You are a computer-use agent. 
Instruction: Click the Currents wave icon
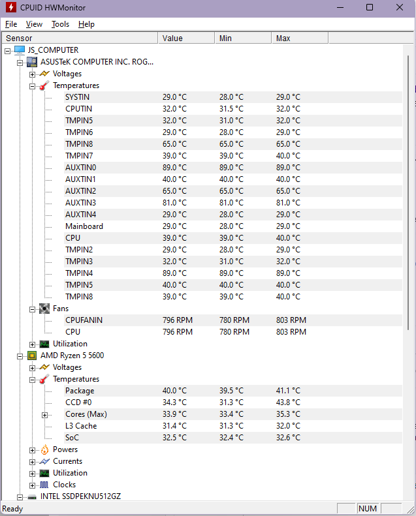coord(44,461)
